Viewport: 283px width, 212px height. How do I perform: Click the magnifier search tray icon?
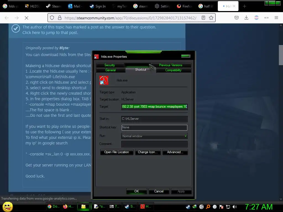208,207
